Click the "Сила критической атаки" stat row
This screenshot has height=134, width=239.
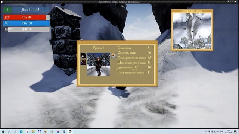(134, 58)
